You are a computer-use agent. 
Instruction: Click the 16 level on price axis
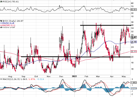pos(132,69)
